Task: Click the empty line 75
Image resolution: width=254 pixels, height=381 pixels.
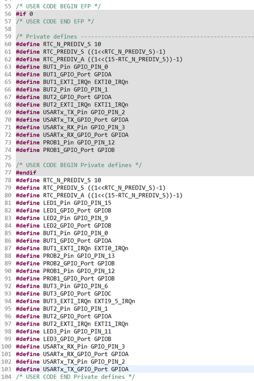Action: pyautogui.click(x=135, y=157)
